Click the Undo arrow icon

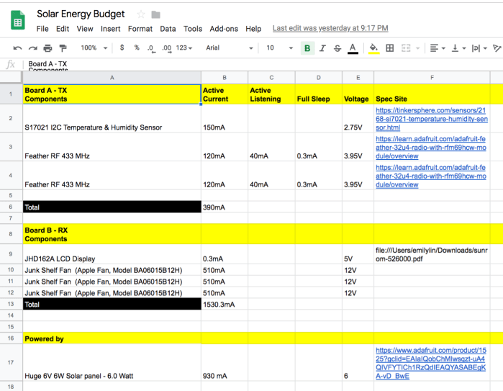(17, 48)
